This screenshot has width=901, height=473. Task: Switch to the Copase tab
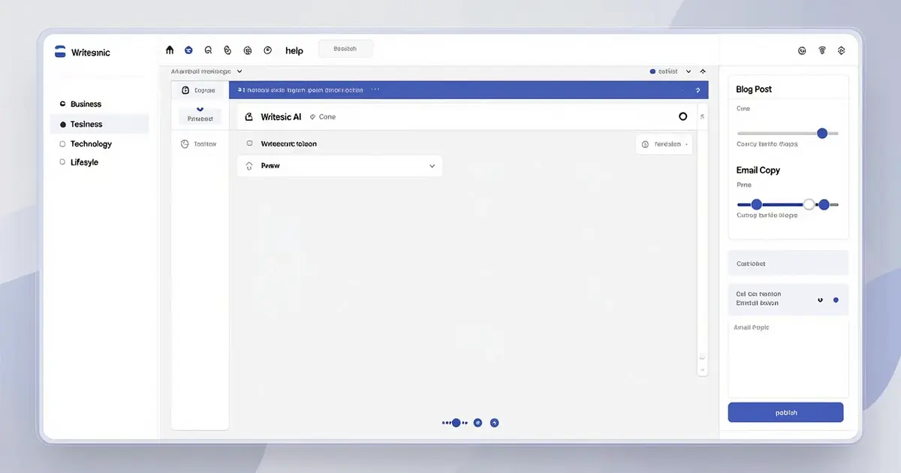tap(200, 90)
